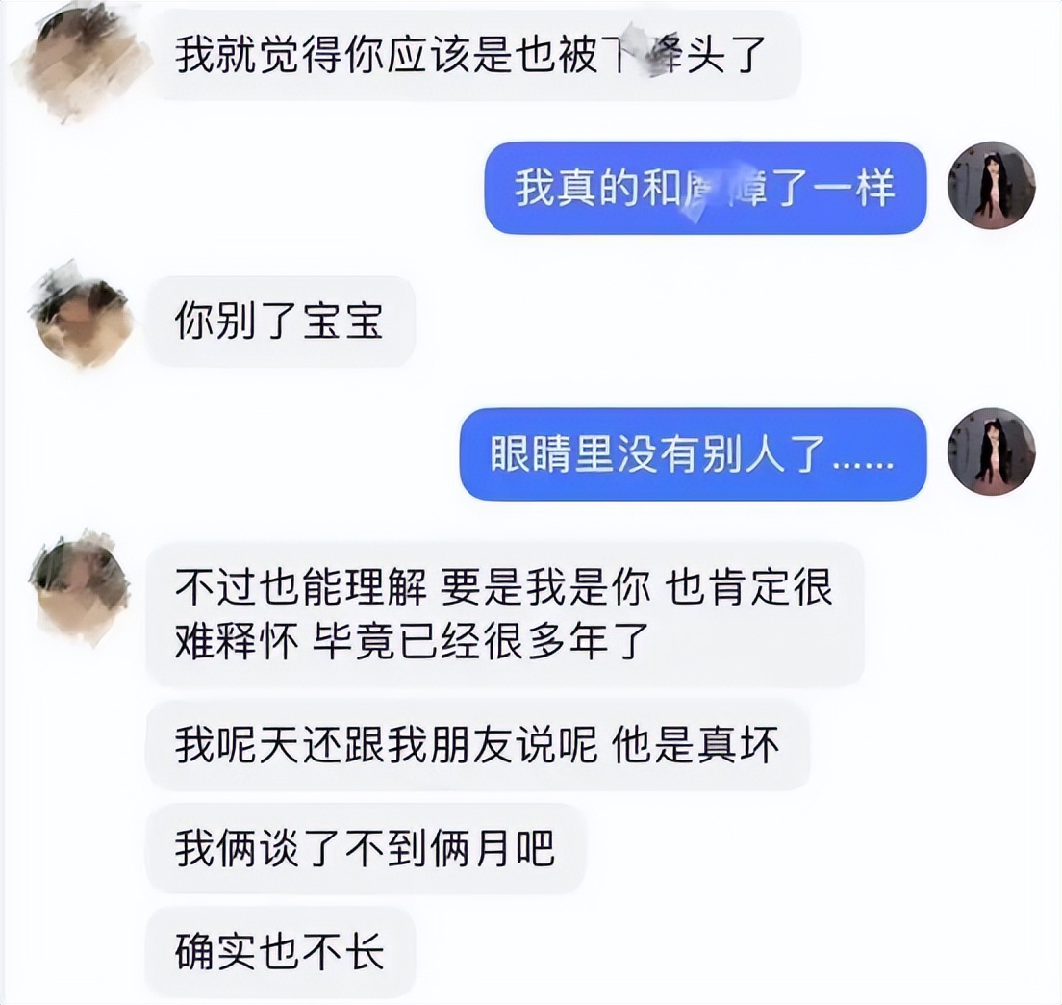
Task: Click the phrase '难释怀' in the long message
Action: tap(237, 640)
